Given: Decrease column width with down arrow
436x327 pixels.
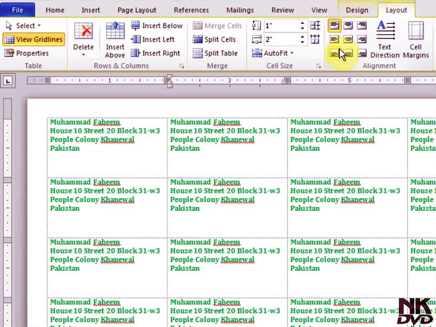Looking at the screenshot, I should pyautogui.click(x=302, y=42).
